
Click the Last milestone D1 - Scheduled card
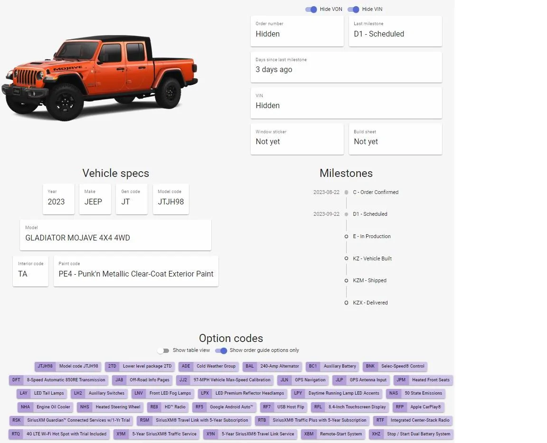pyautogui.click(x=395, y=31)
